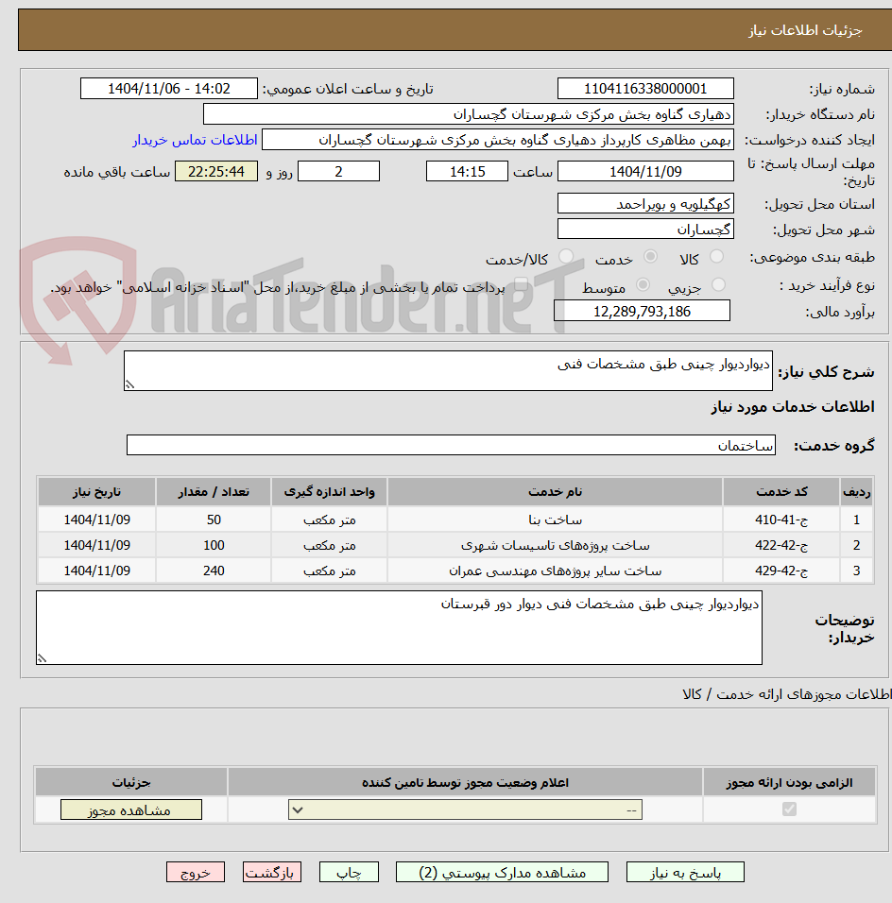Click service code ج-42-429 cell
The height and width of the screenshot is (903, 892).
[780, 571]
